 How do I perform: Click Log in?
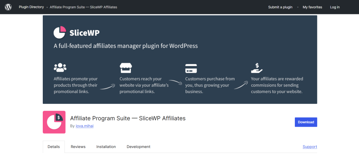click(x=335, y=7)
